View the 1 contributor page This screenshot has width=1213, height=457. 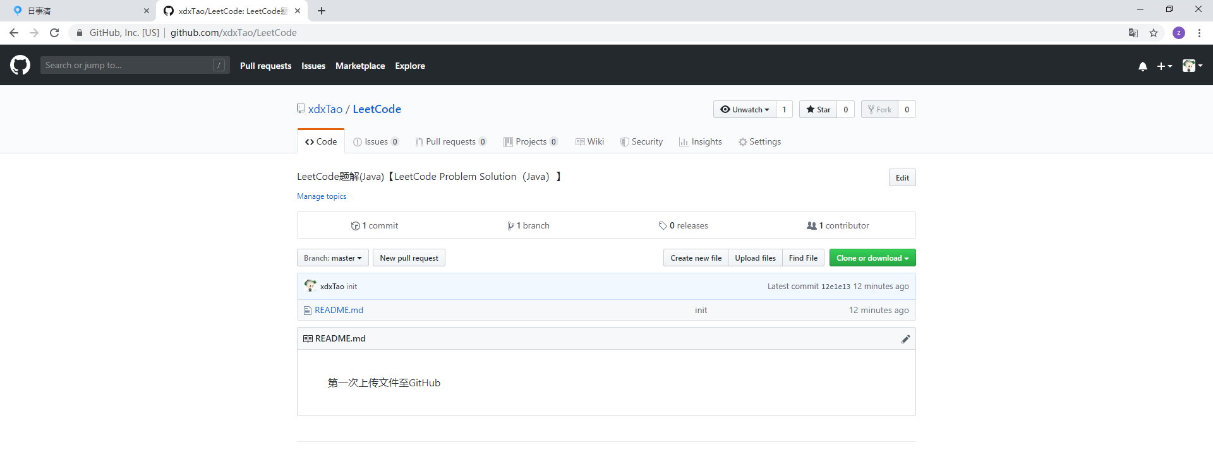[838, 225]
